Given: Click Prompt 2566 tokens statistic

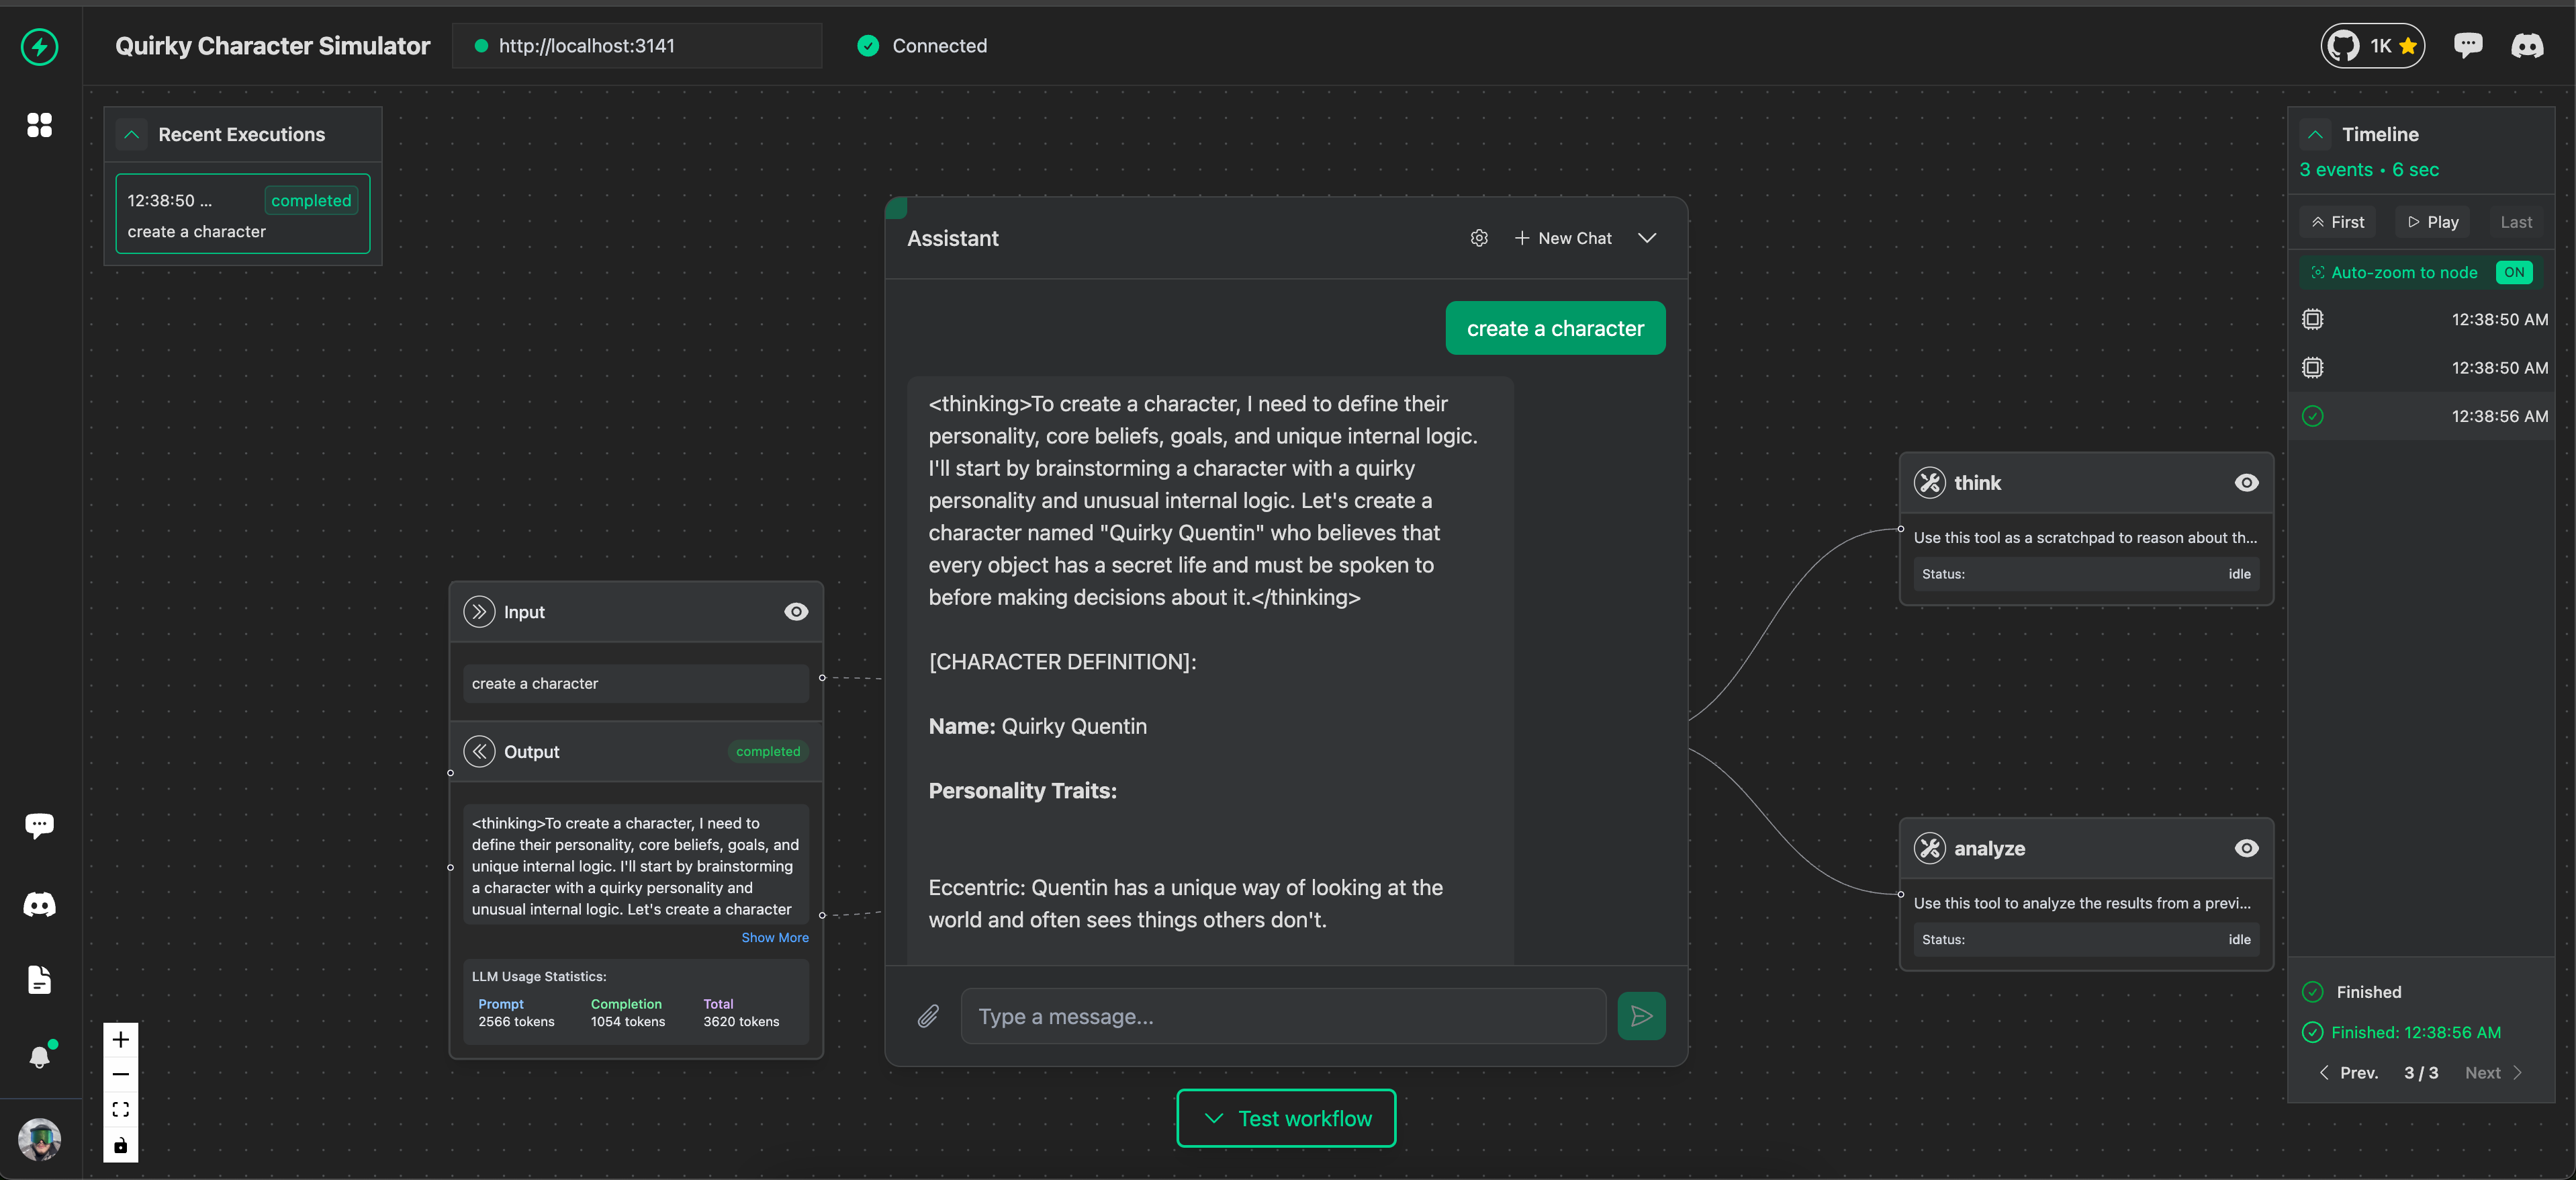Looking at the screenshot, I should coord(516,1012).
